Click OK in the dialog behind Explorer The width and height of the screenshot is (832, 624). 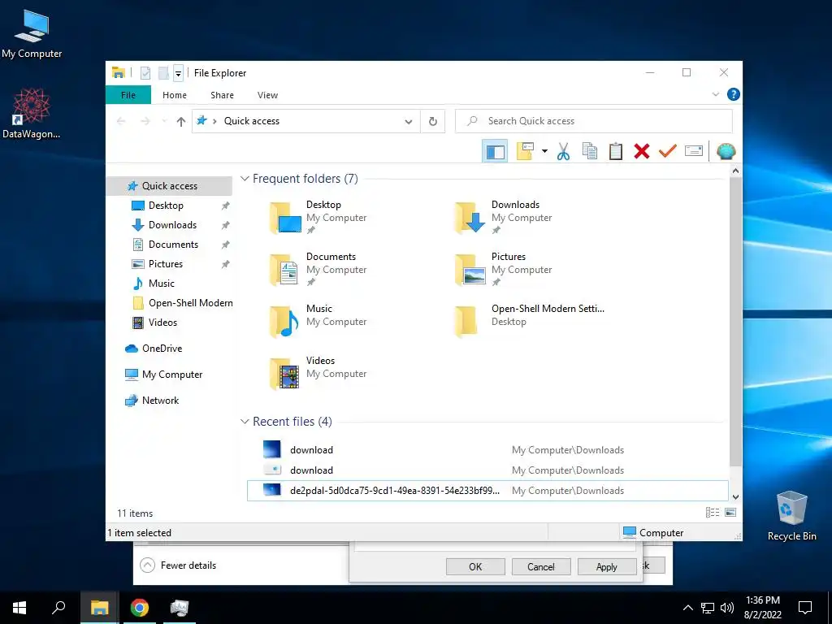pyautogui.click(x=475, y=566)
